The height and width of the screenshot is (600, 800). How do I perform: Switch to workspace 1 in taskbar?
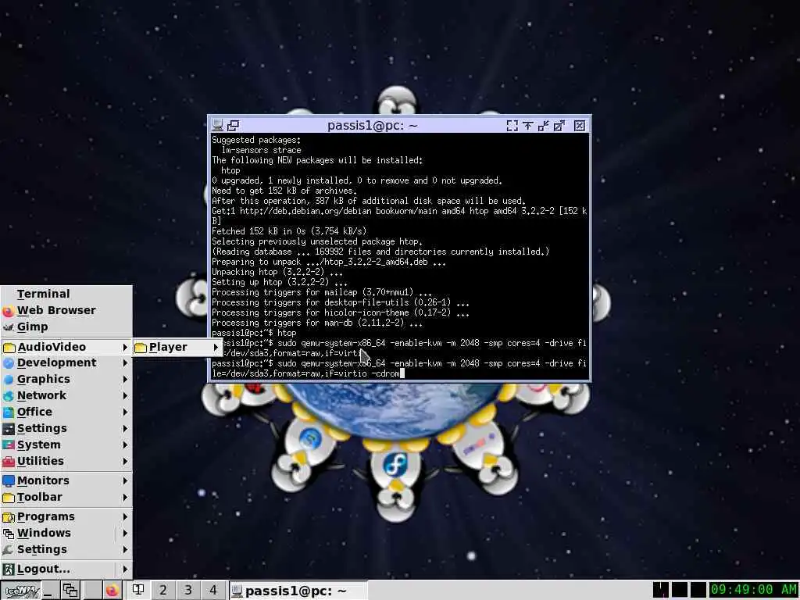137,591
